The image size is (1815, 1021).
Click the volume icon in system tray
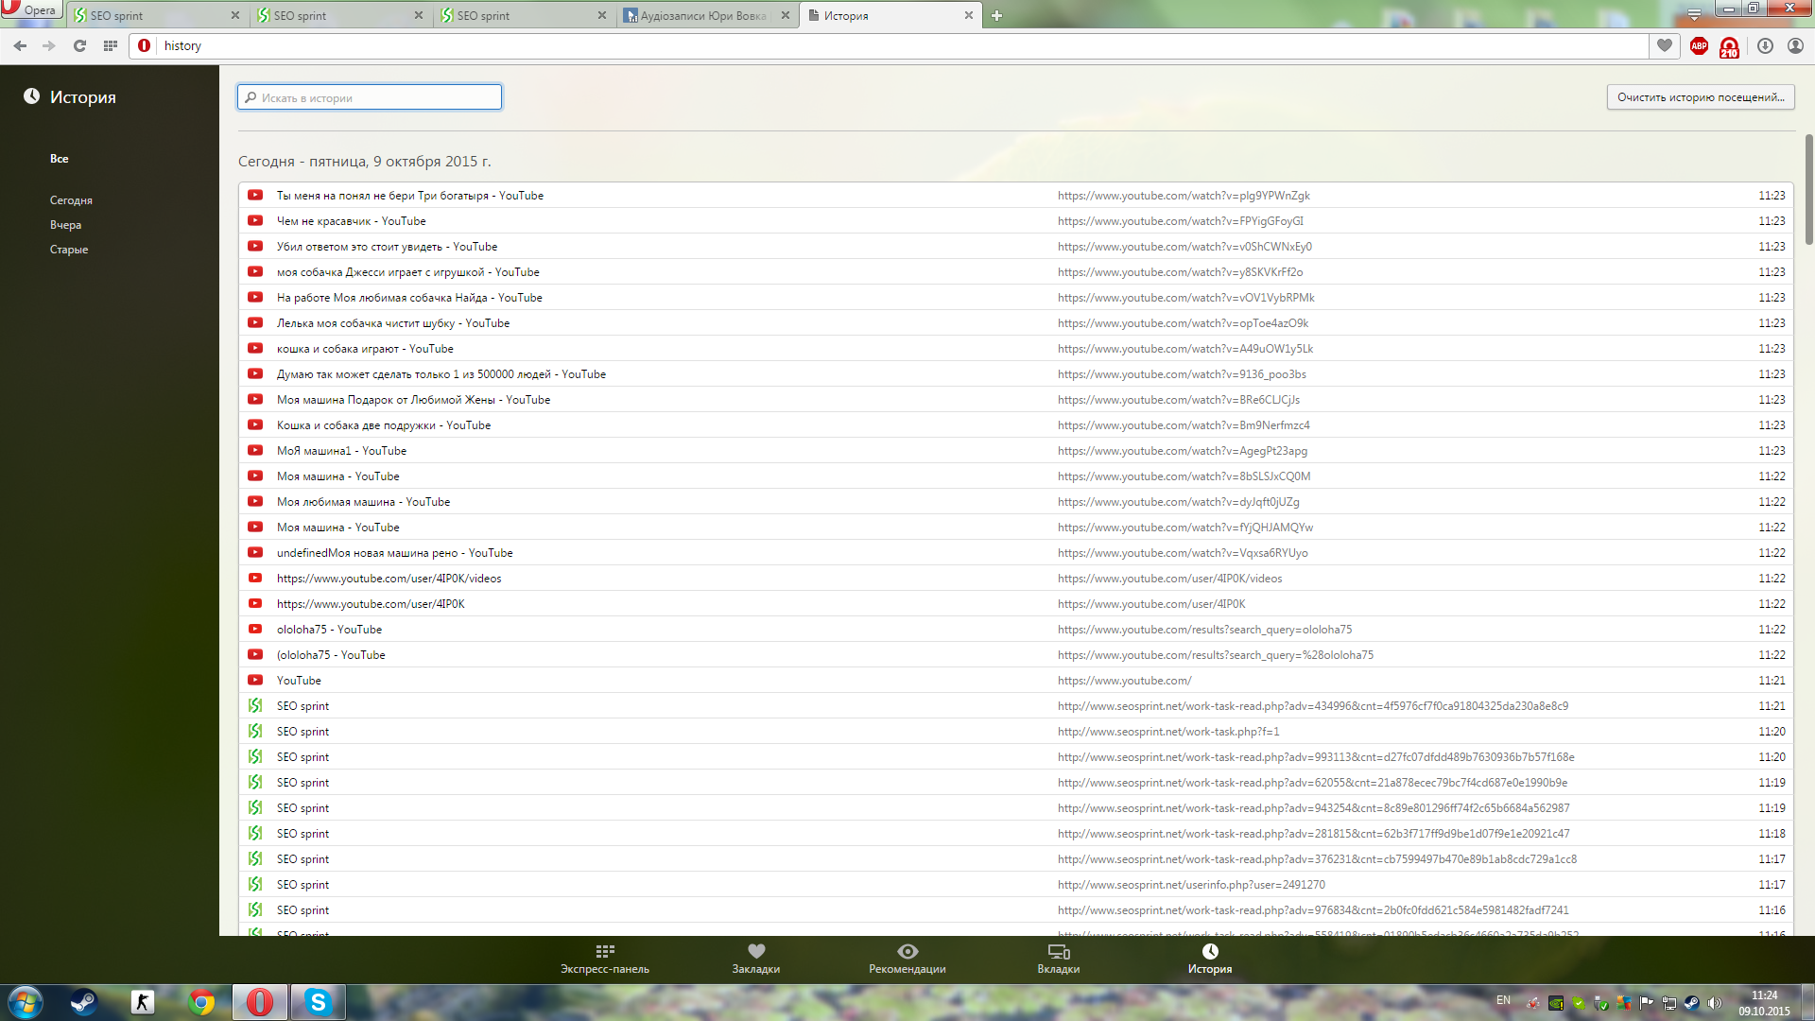pyautogui.click(x=1714, y=1003)
